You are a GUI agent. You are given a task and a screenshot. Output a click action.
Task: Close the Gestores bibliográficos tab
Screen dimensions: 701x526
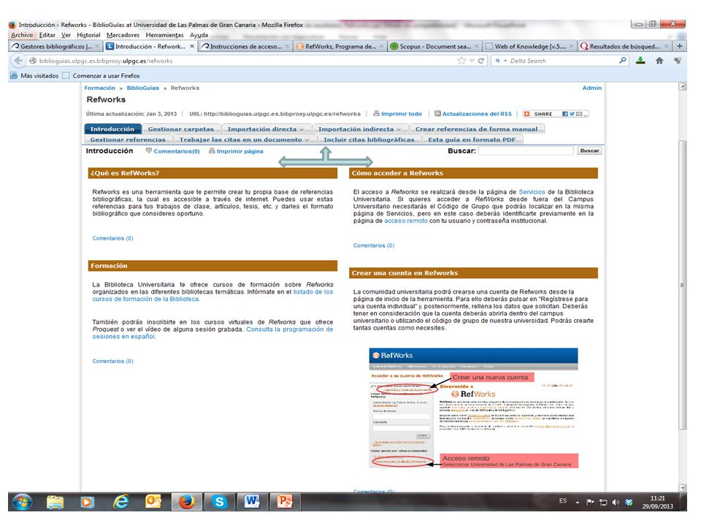pyautogui.click(x=97, y=46)
